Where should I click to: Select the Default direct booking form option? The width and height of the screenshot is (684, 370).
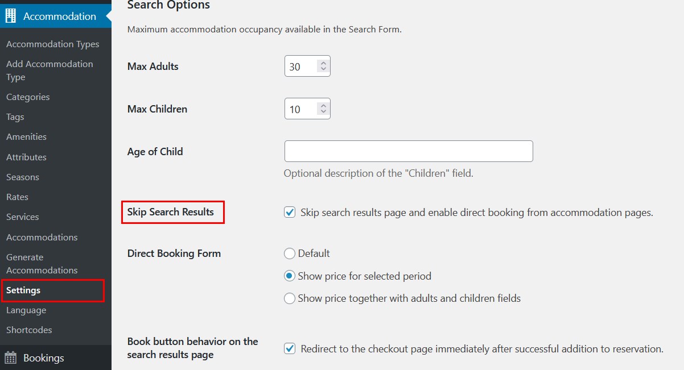[290, 253]
